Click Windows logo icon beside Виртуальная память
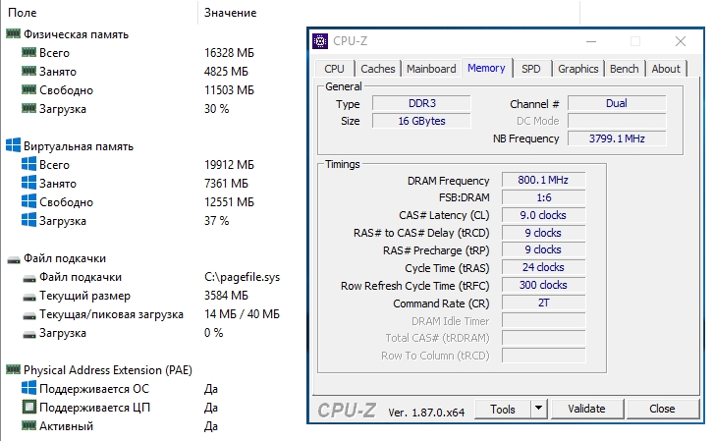 (x=13, y=145)
